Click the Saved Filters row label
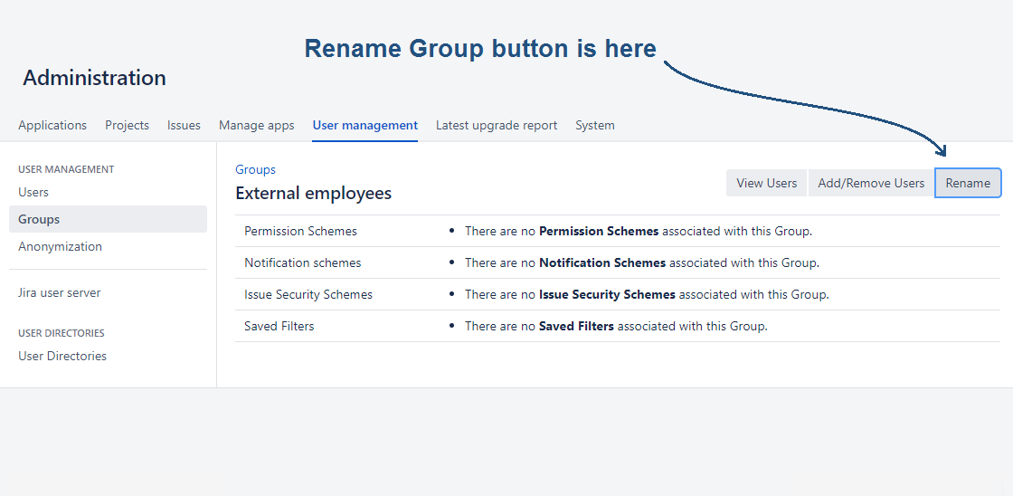 click(x=279, y=326)
